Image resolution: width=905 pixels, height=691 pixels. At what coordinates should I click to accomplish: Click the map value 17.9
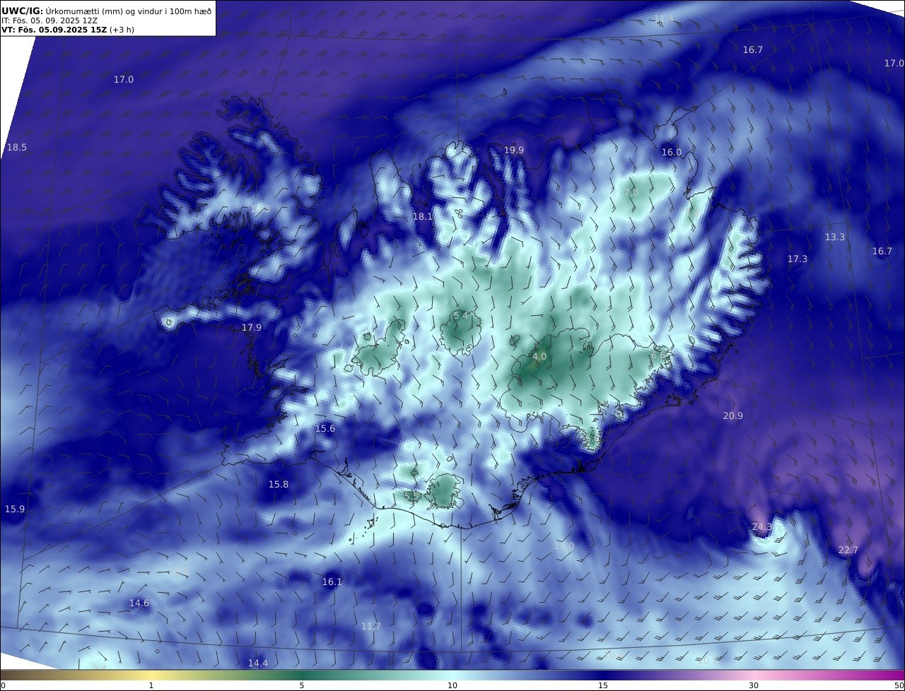[251, 327]
